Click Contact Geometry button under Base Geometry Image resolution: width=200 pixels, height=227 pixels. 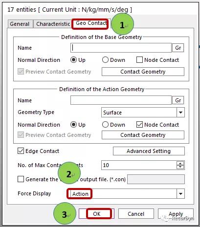143,72
